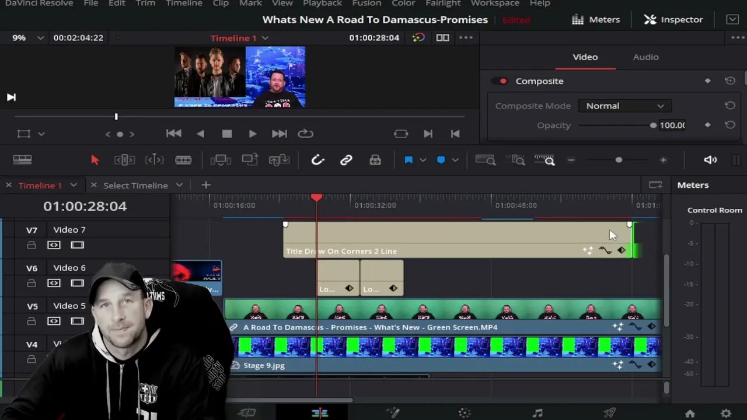
Task: Open the Color page icon
Action: (x=465, y=413)
